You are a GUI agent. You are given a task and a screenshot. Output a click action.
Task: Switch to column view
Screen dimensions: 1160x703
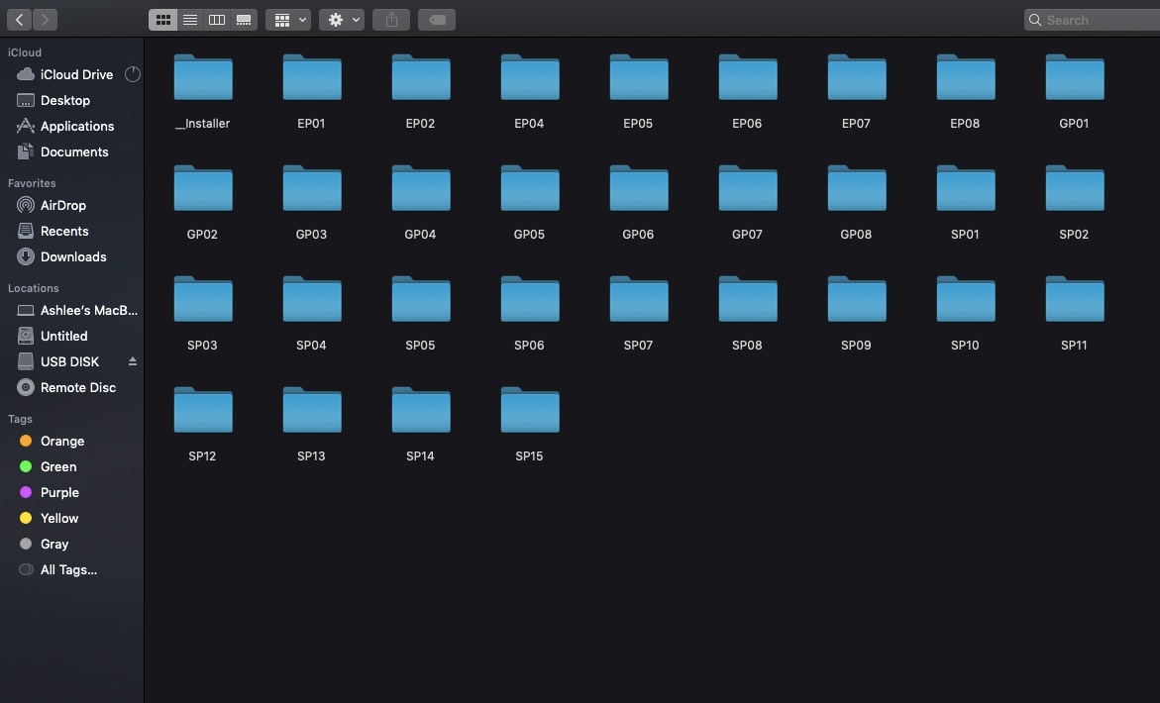pyautogui.click(x=217, y=20)
